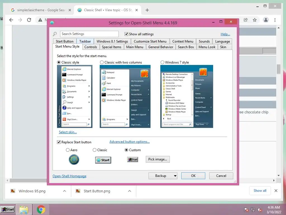Click Show all downloads button
This screenshot has height=215, width=286.
click(x=260, y=191)
